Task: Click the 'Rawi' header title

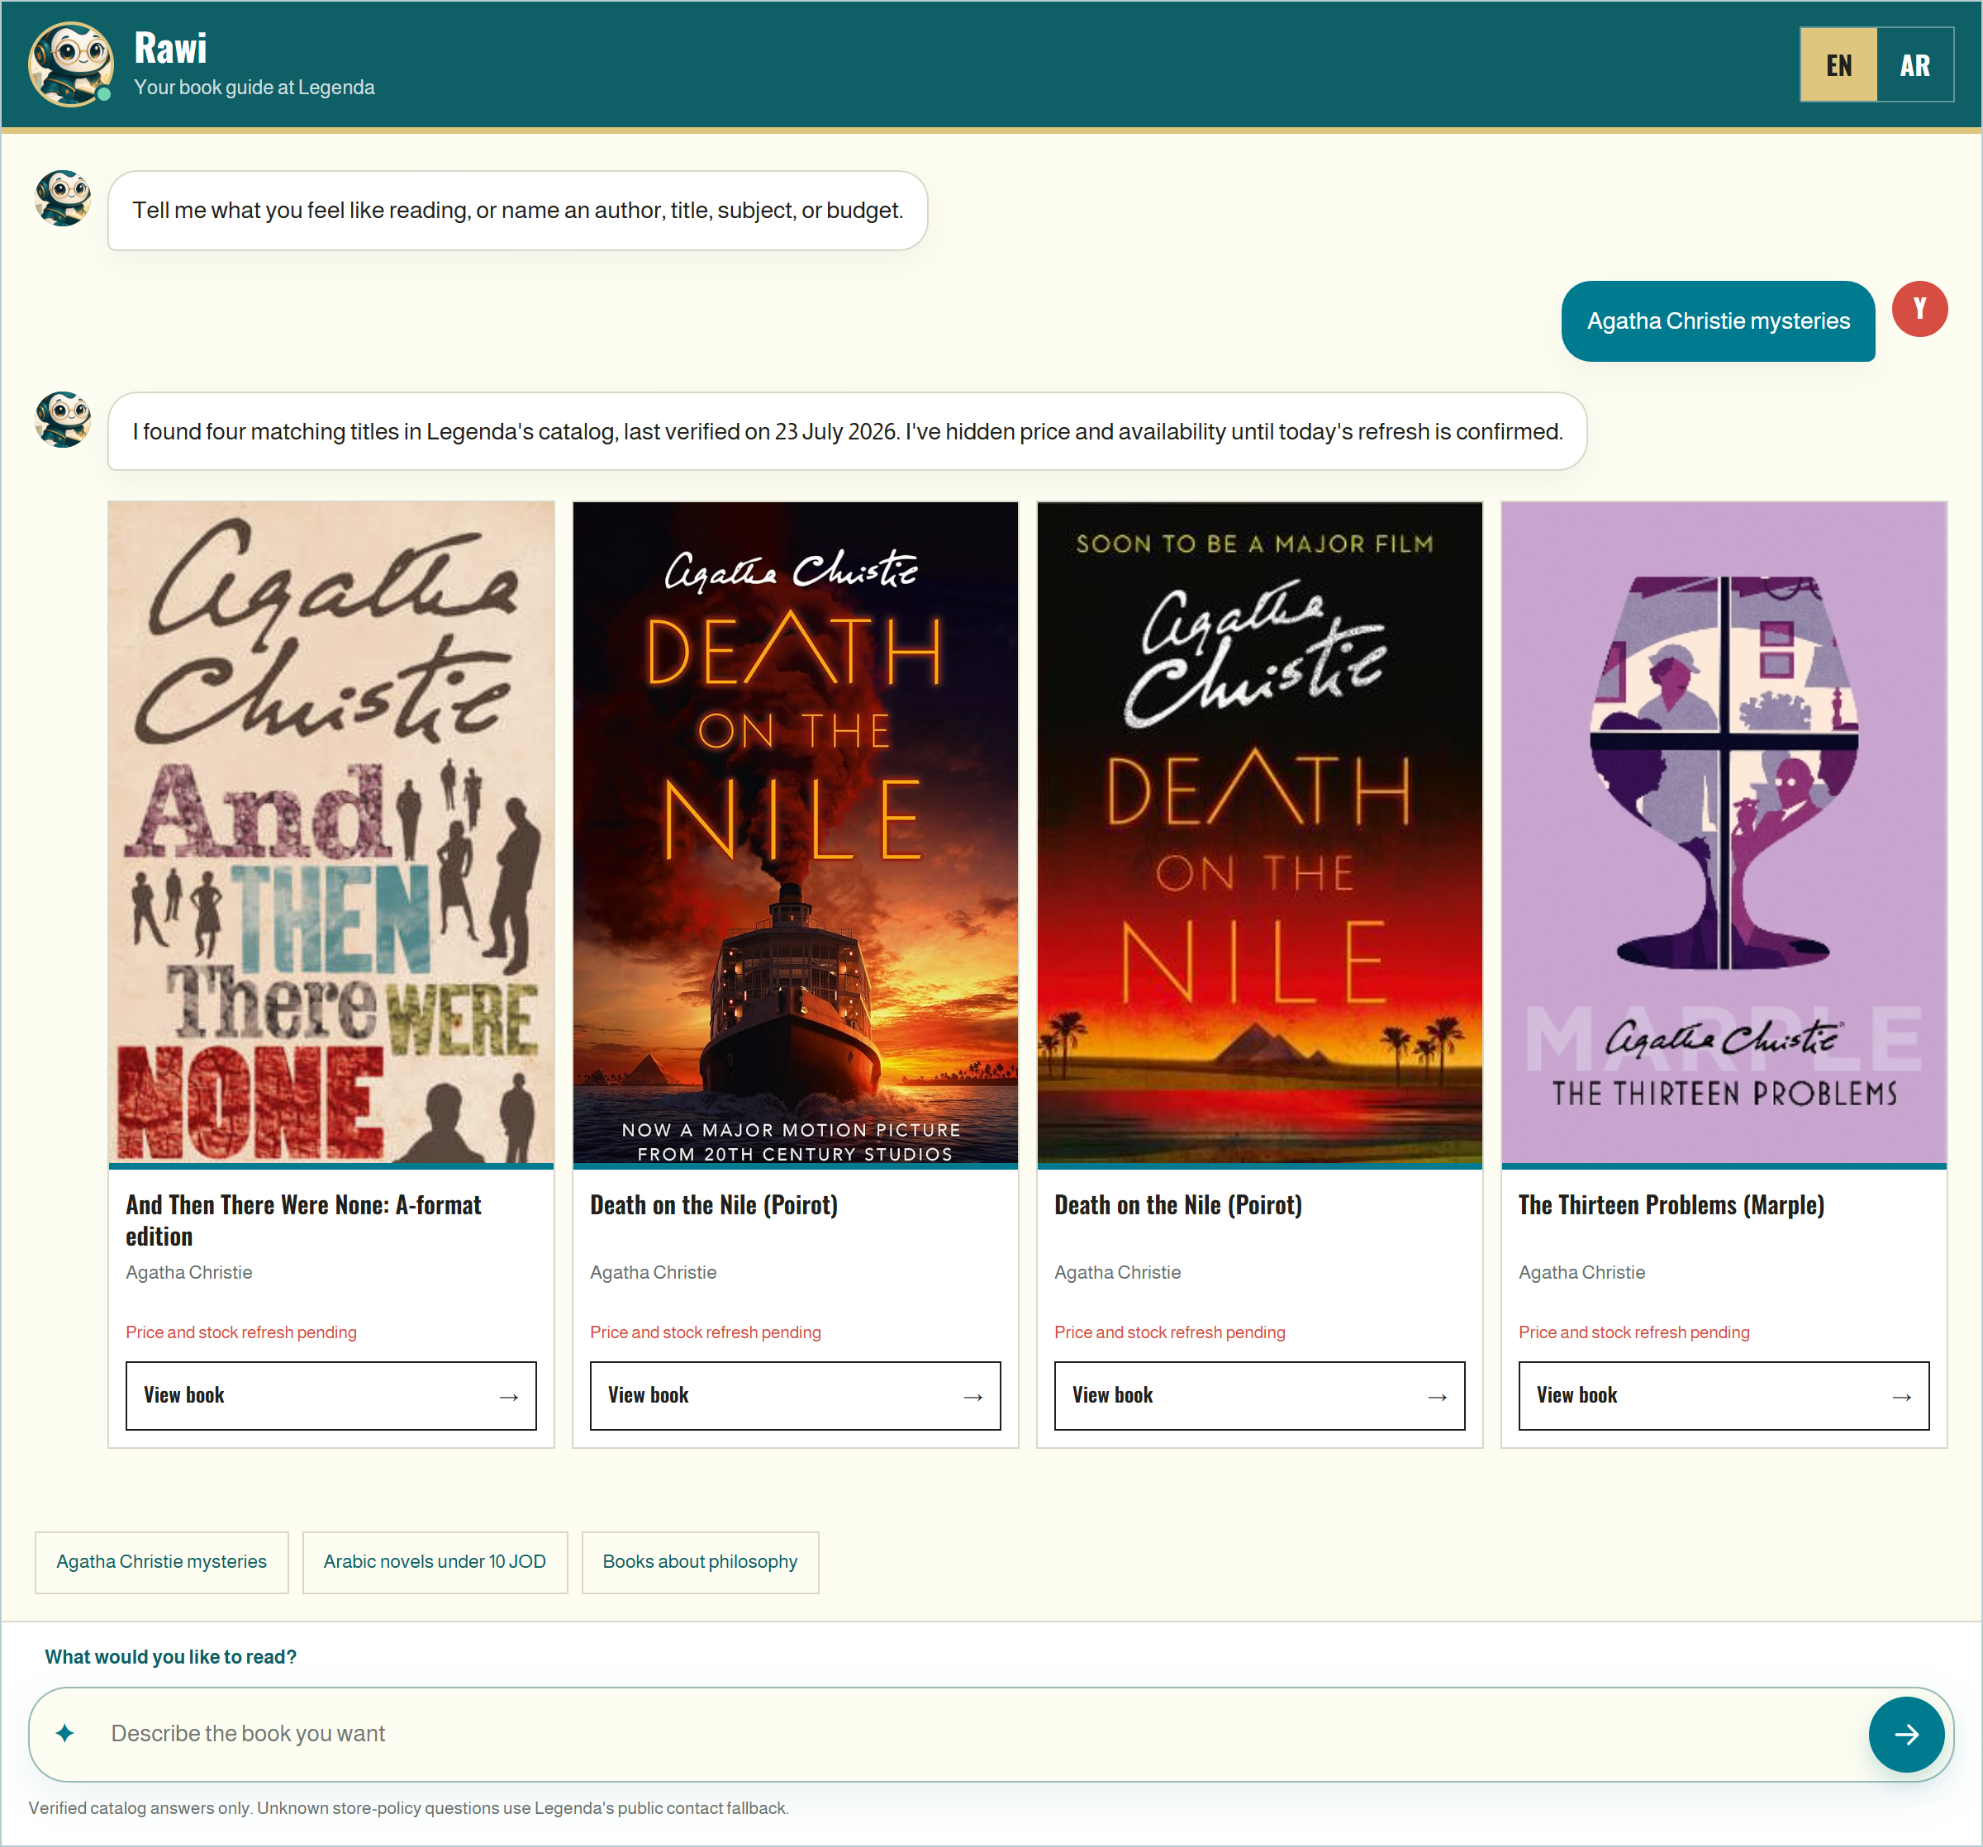Action: tap(170, 48)
